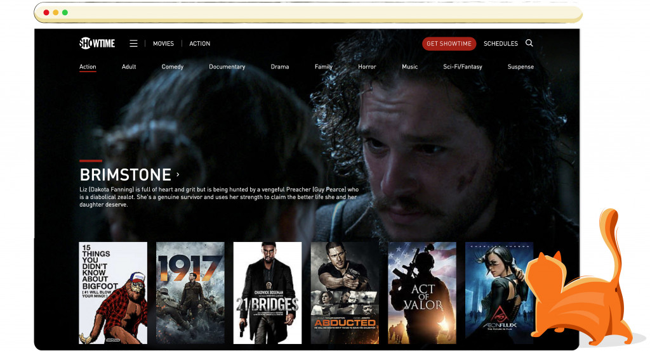Image resolution: width=650 pixels, height=351 pixels.
Task: Select the Music genre tab
Action: point(410,67)
